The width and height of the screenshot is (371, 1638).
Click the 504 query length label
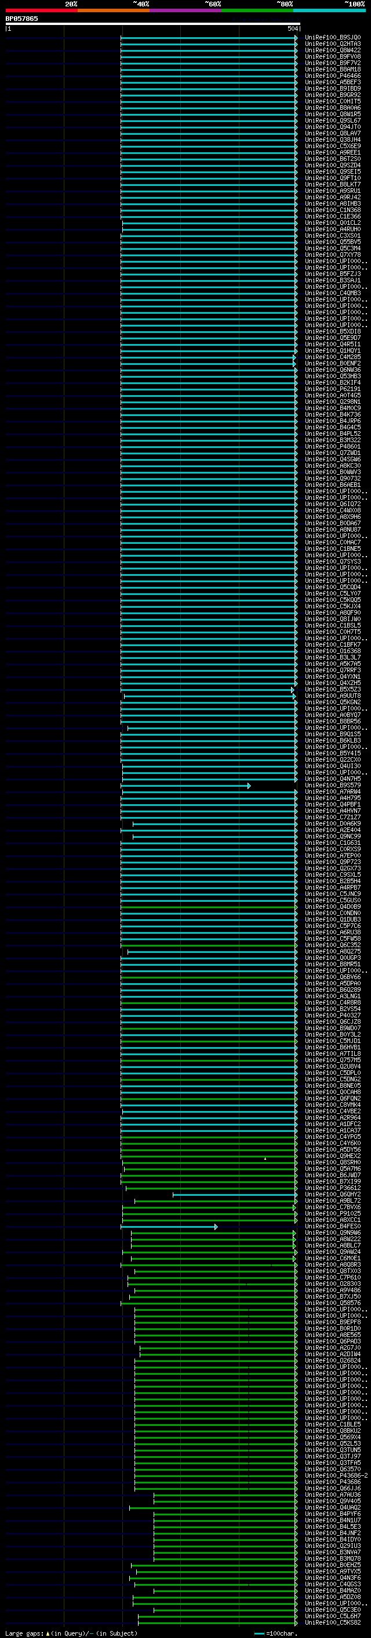[292, 28]
